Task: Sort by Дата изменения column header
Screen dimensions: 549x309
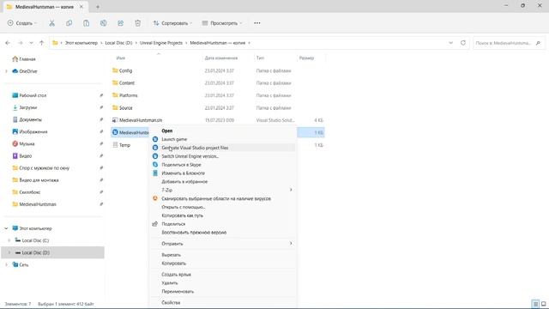Action: click(221, 58)
